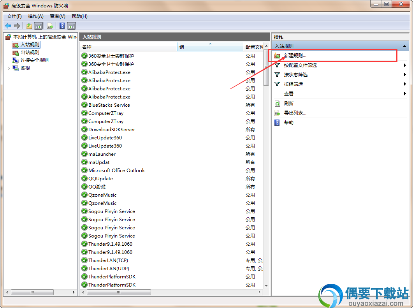Click 新建规则... in the actions pane

point(295,56)
